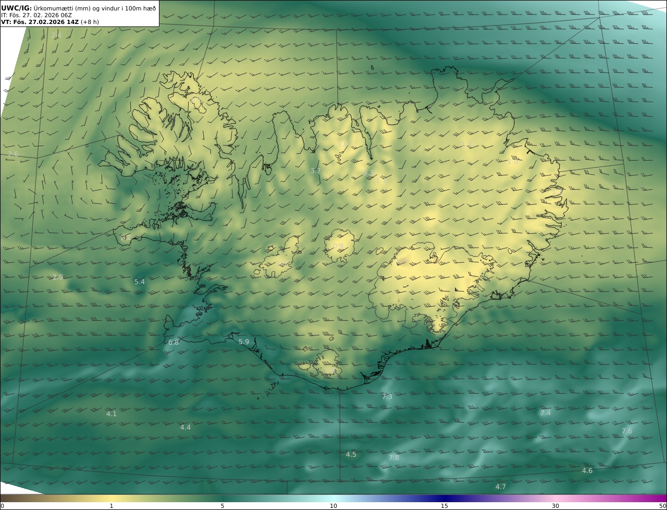Click the colorbar tick label "0"
The image size is (667, 510).
coord(2,506)
